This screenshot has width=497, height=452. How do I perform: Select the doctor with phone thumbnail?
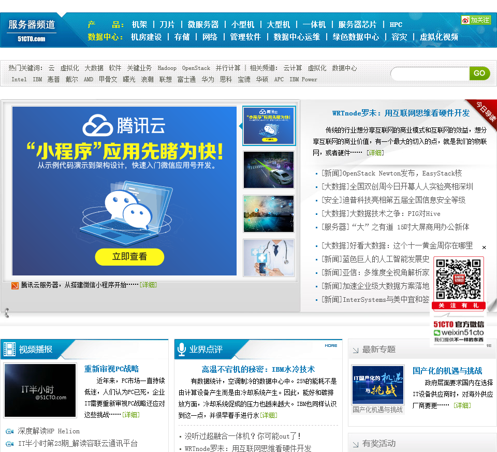point(269,258)
